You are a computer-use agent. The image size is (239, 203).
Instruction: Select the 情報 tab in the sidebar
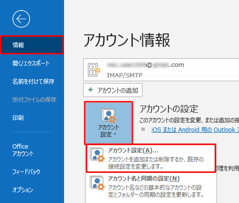(x=32, y=45)
